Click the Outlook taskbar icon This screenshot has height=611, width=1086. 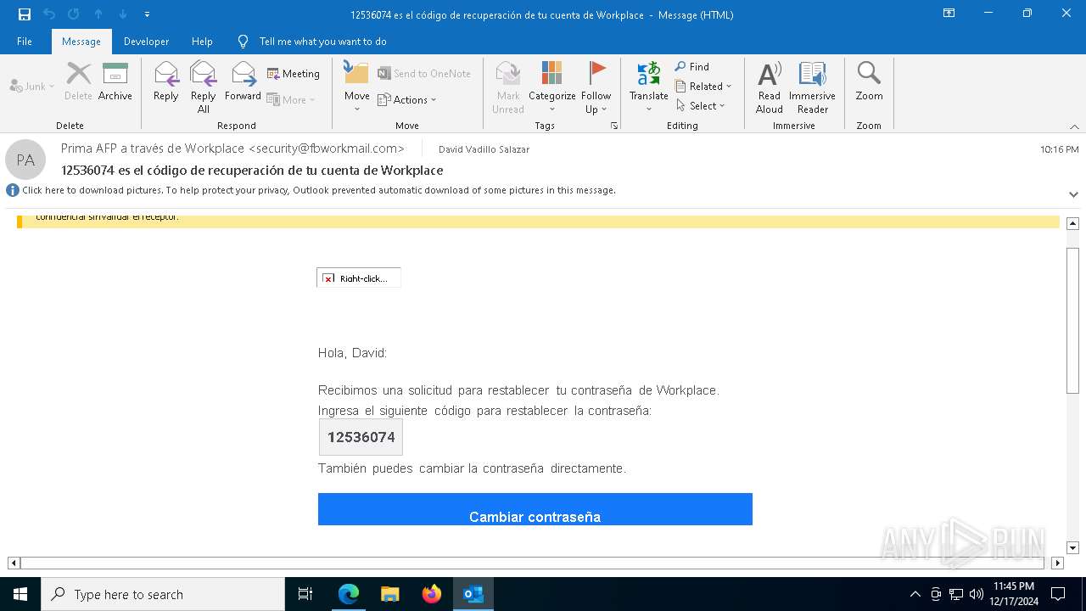tap(473, 594)
